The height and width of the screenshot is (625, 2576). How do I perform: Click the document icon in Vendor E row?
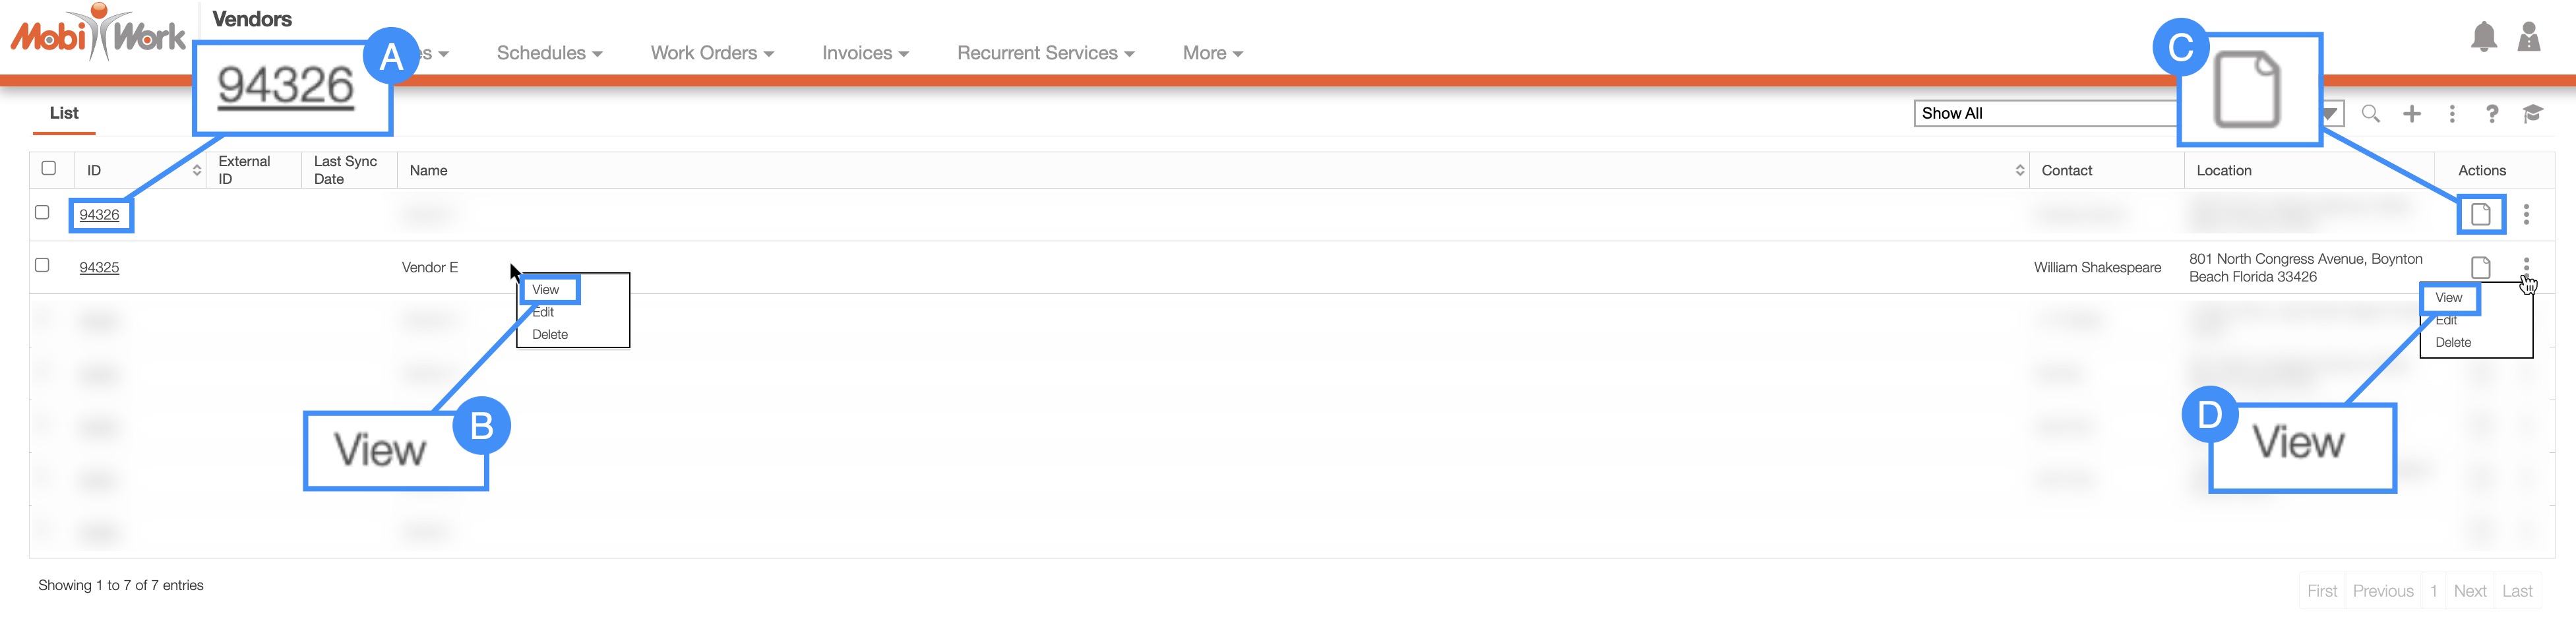point(2480,268)
